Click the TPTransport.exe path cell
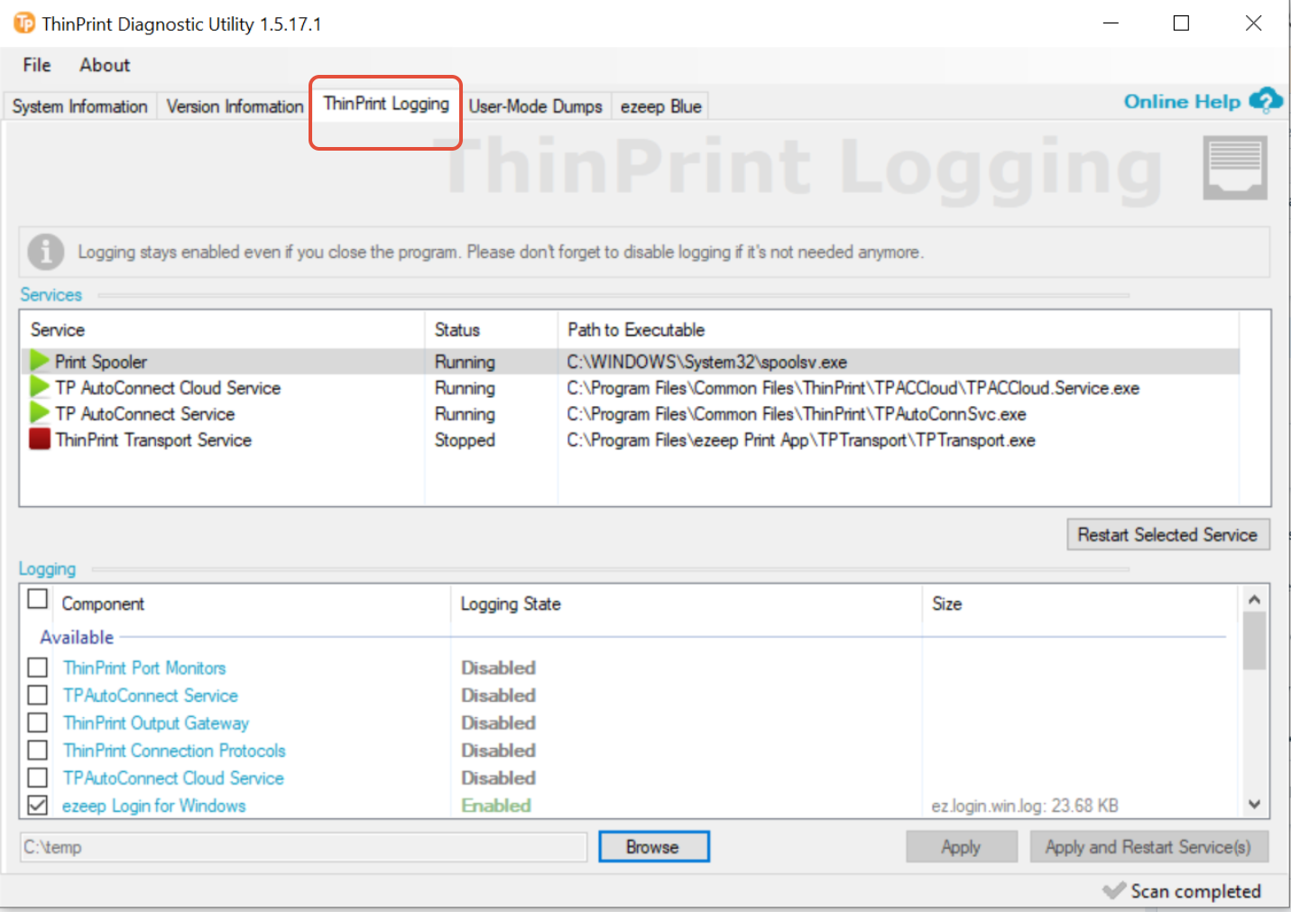The height and width of the screenshot is (912, 1291). pos(800,440)
